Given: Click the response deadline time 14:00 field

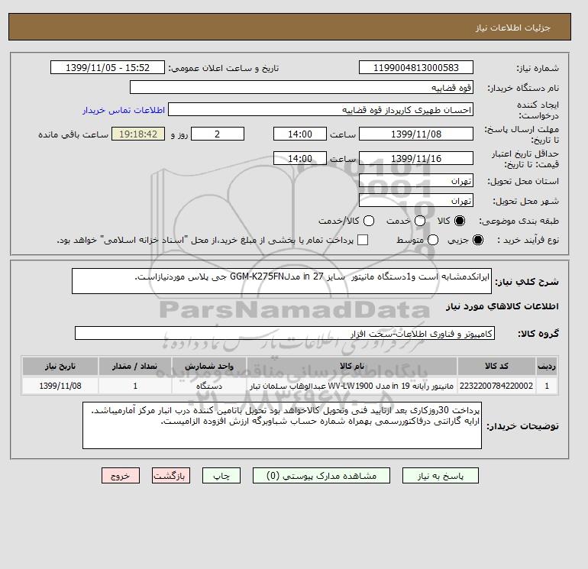Looking at the screenshot, I should pyautogui.click(x=300, y=134).
